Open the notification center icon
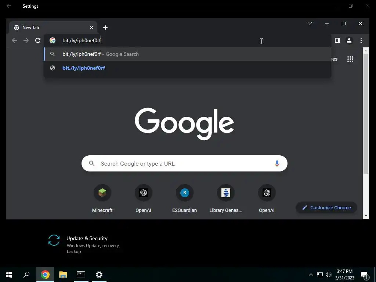This screenshot has height=282, width=376. click(364, 275)
